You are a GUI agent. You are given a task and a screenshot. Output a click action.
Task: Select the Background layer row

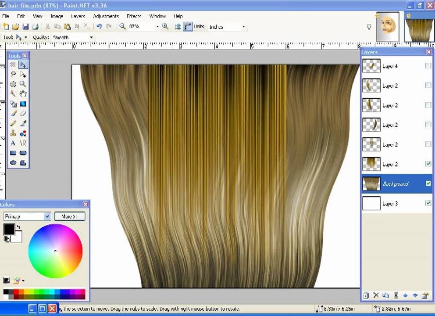point(397,183)
